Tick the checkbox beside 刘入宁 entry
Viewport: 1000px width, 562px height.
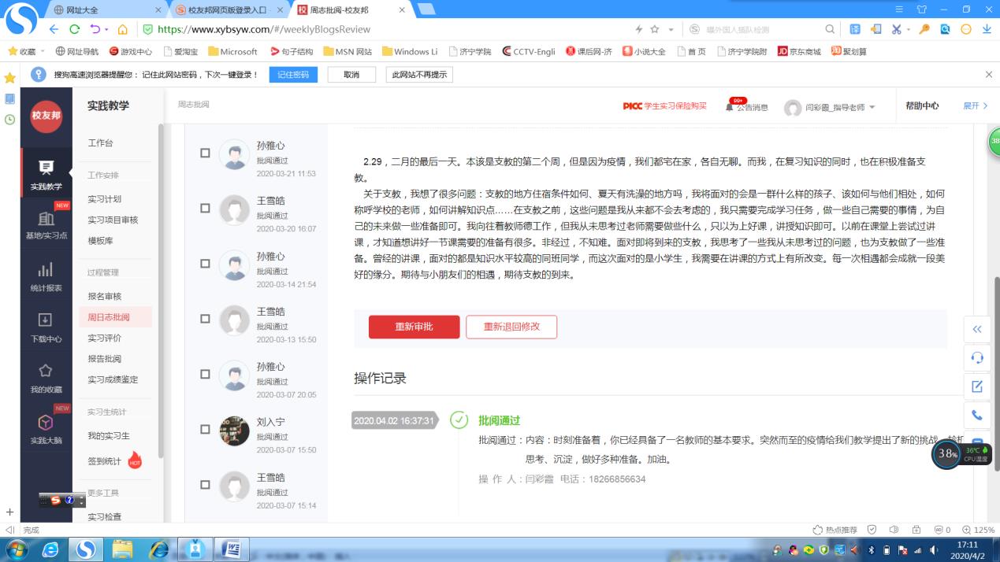205,430
